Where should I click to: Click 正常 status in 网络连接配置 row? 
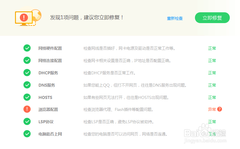click(212, 61)
